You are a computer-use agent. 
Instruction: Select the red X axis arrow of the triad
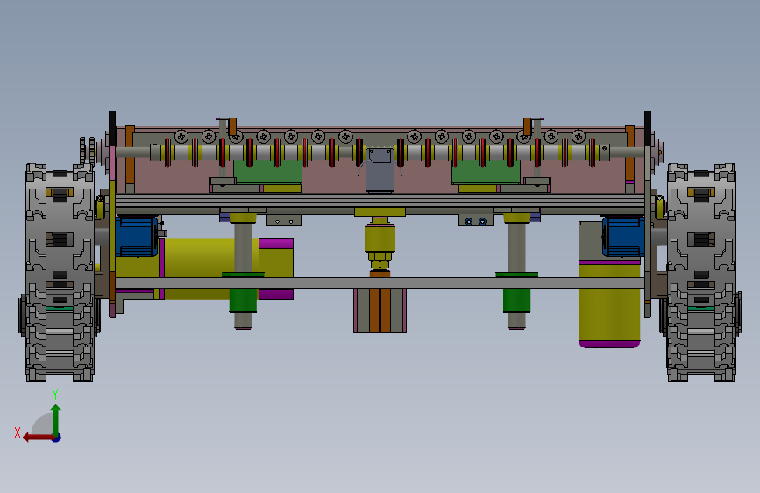(x=39, y=438)
